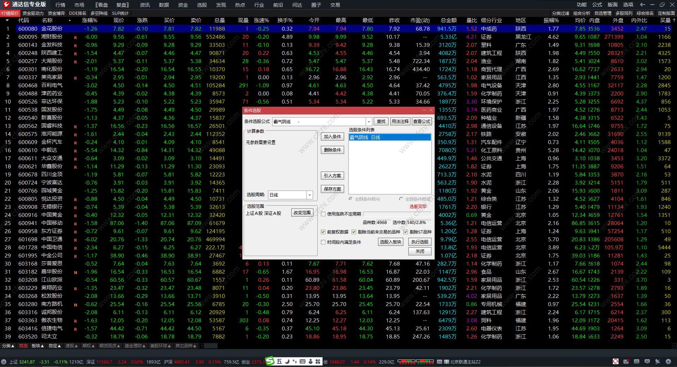Click the 分类过滤 toolbar button
The height and width of the screenshot is (367, 677).
pyautogui.click(x=561, y=13)
